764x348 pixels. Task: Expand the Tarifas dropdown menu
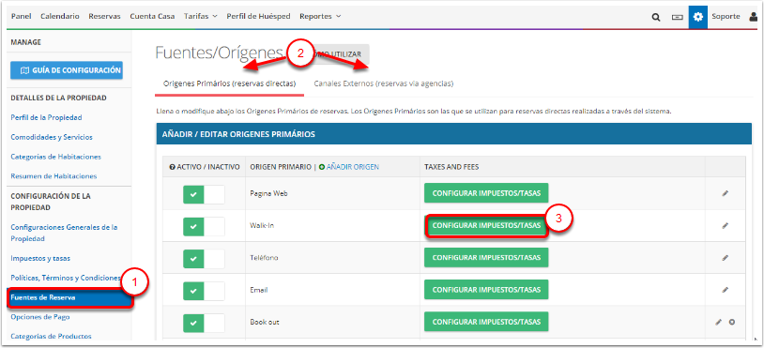[200, 16]
